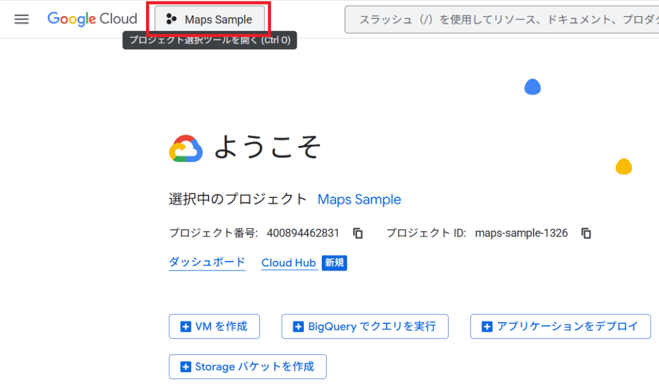Click the project ID maps-sample-1326 text

pyautogui.click(x=521, y=233)
